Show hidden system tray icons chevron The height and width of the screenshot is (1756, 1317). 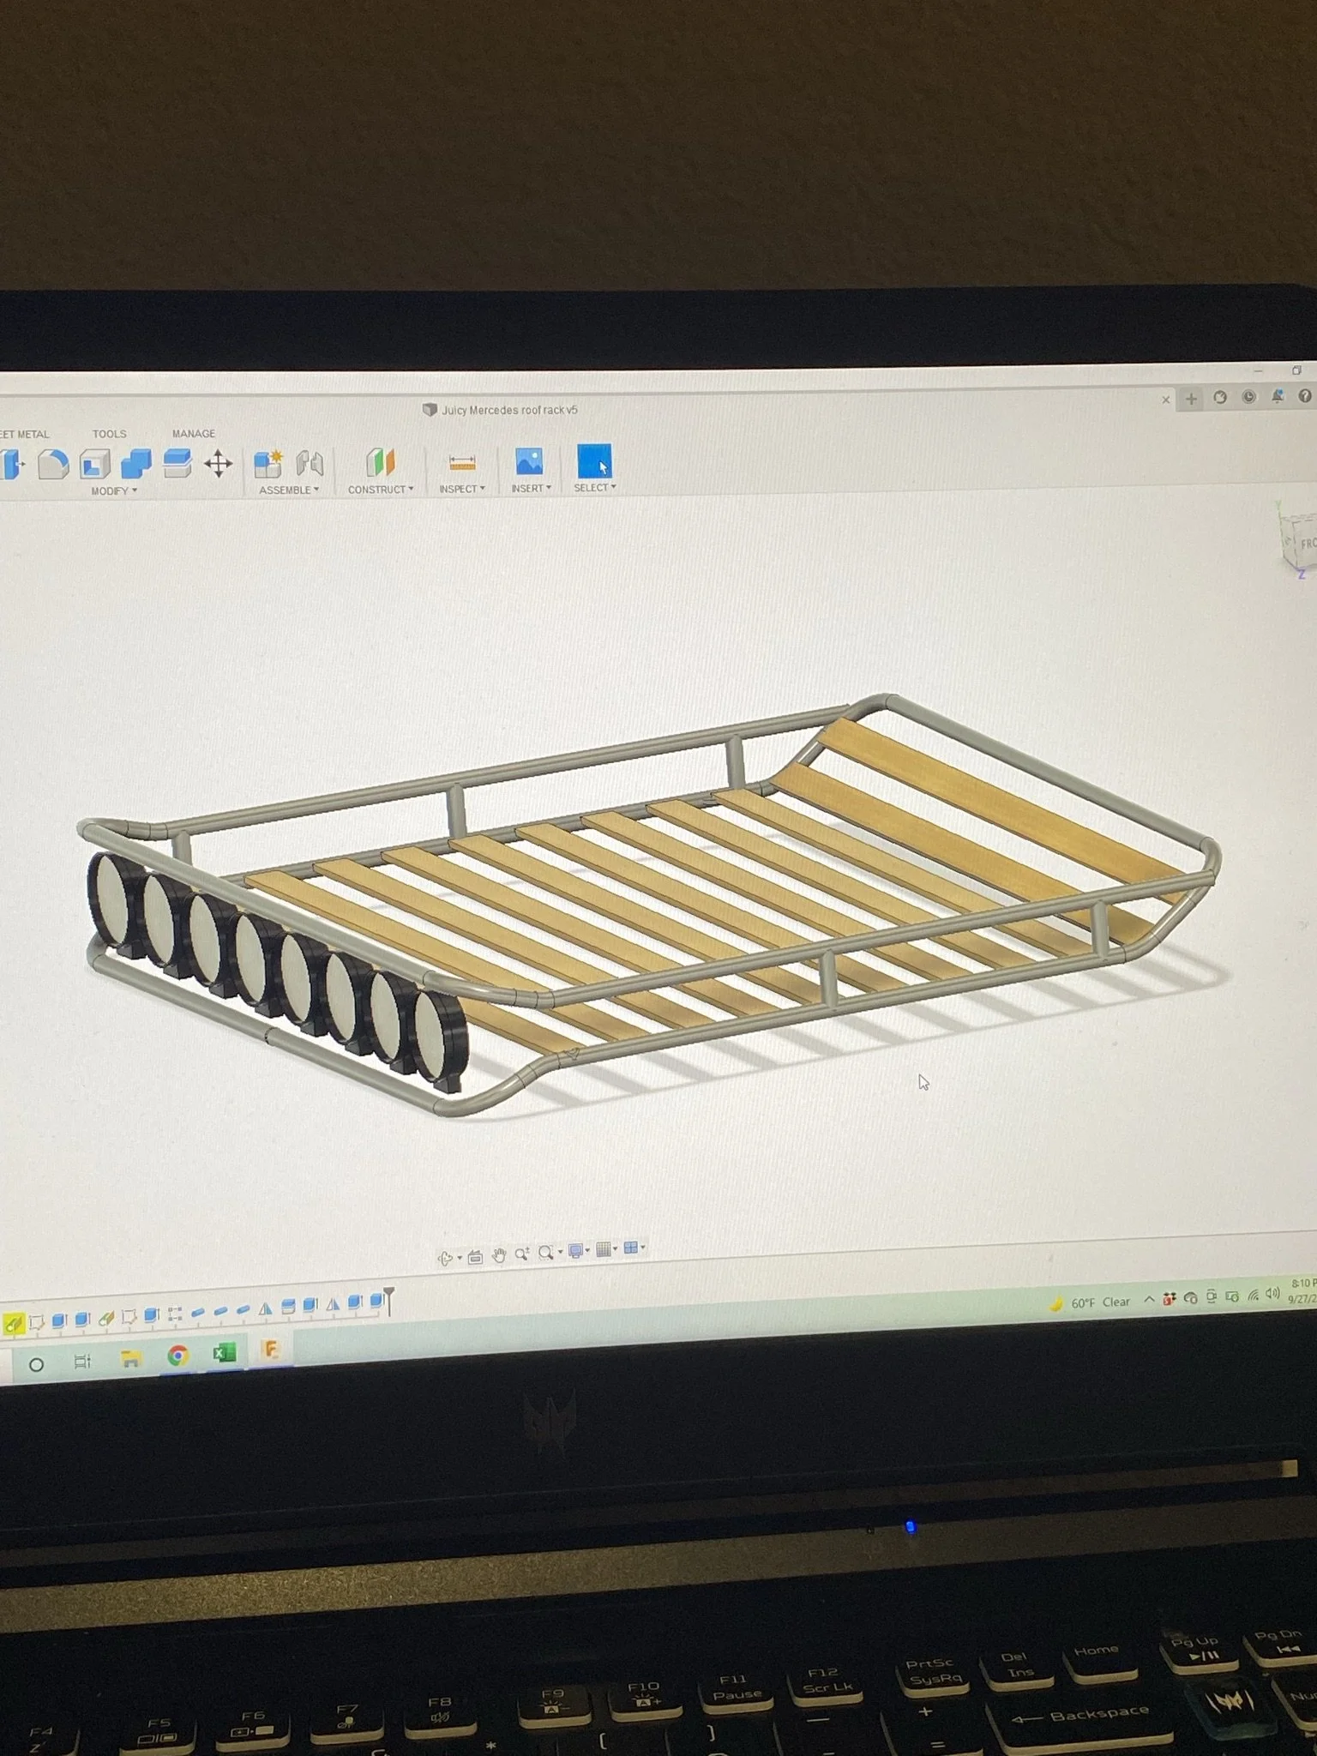click(x=1149, y=1300)
